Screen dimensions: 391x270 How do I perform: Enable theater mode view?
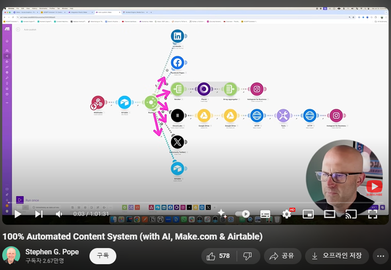point(329,214)
